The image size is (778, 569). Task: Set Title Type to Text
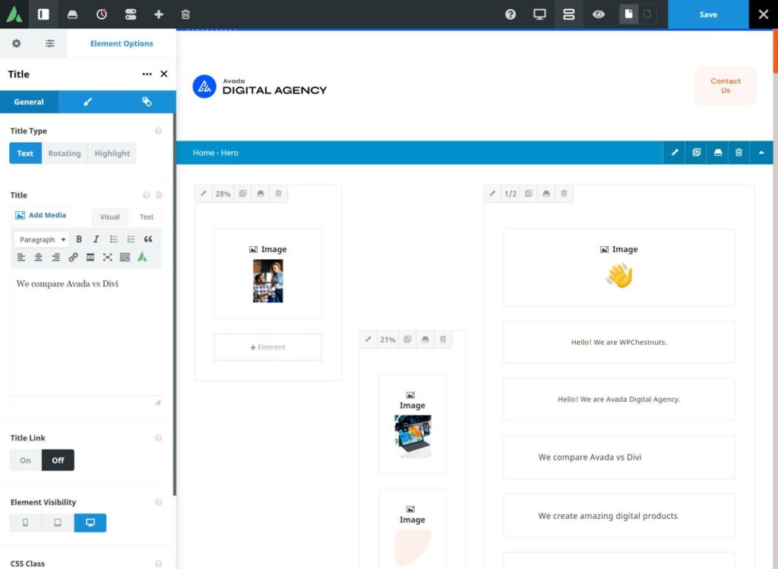pos(25,153)
